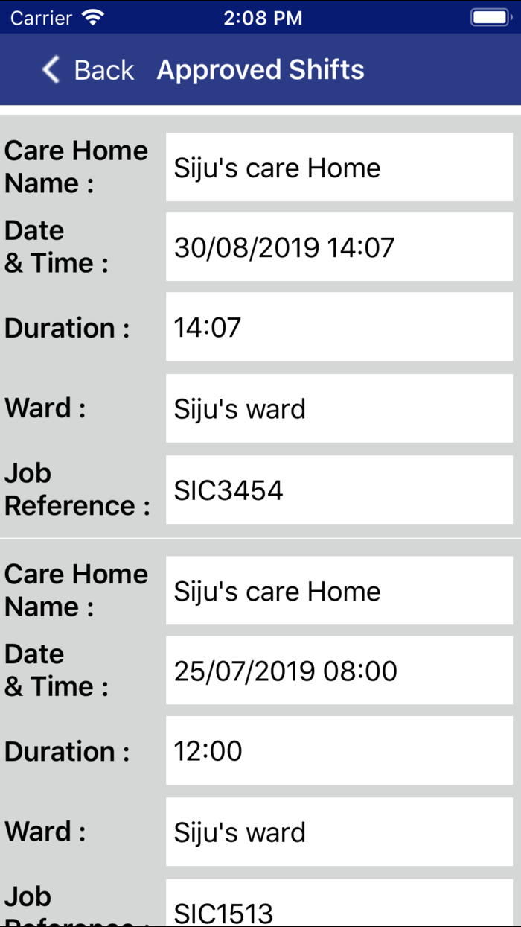
Task: Tap the first Care Home Name label
Action: (x=76, y=167)
